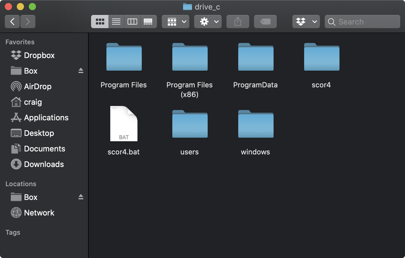The image size is (405, 258).
Task: Switch to gallery view mode
Action: 148,22
